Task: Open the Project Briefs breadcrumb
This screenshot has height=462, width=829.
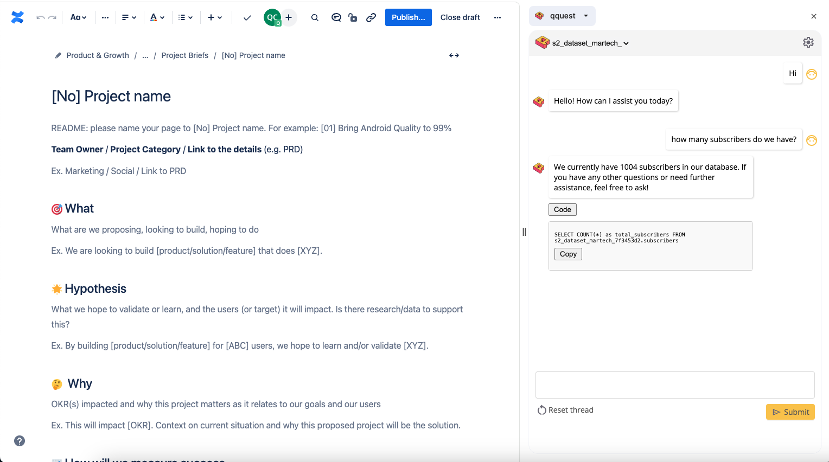Action: [x=184, y=55]
